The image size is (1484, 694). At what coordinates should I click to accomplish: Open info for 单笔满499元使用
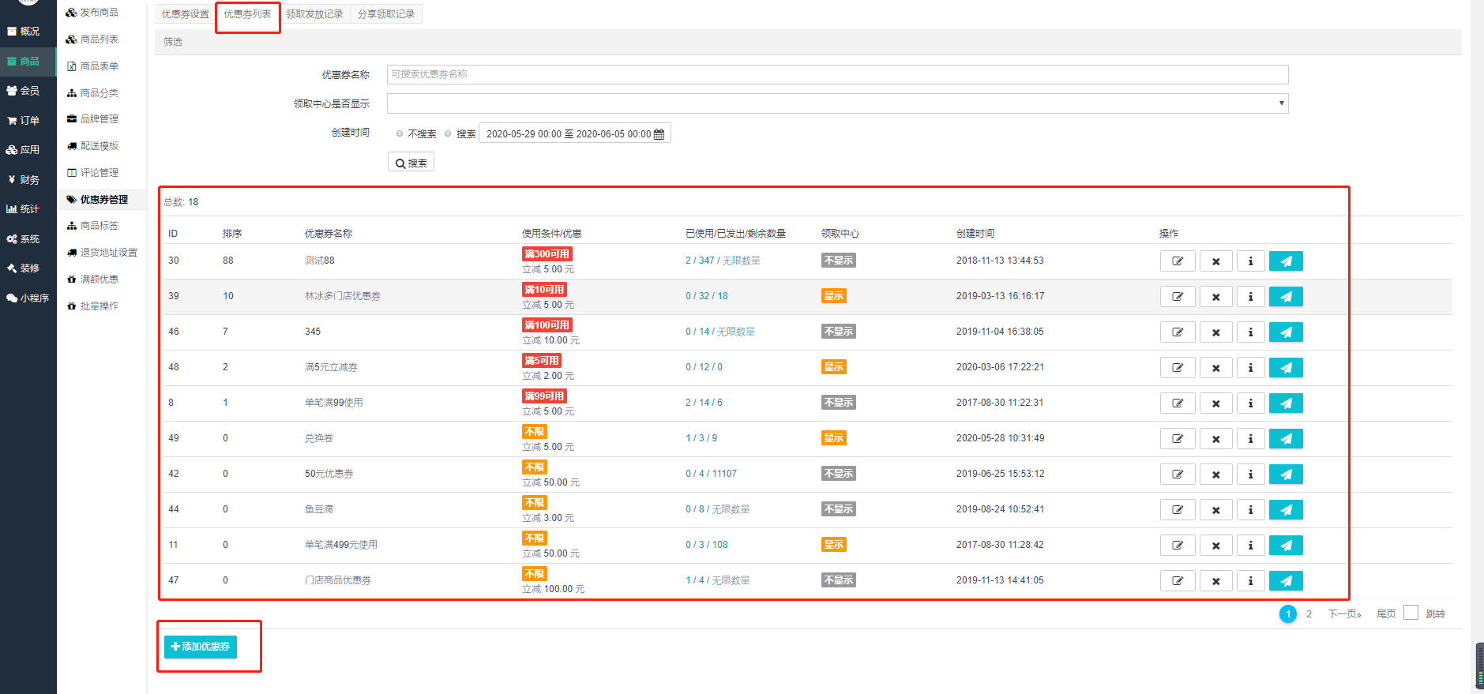1250,546
